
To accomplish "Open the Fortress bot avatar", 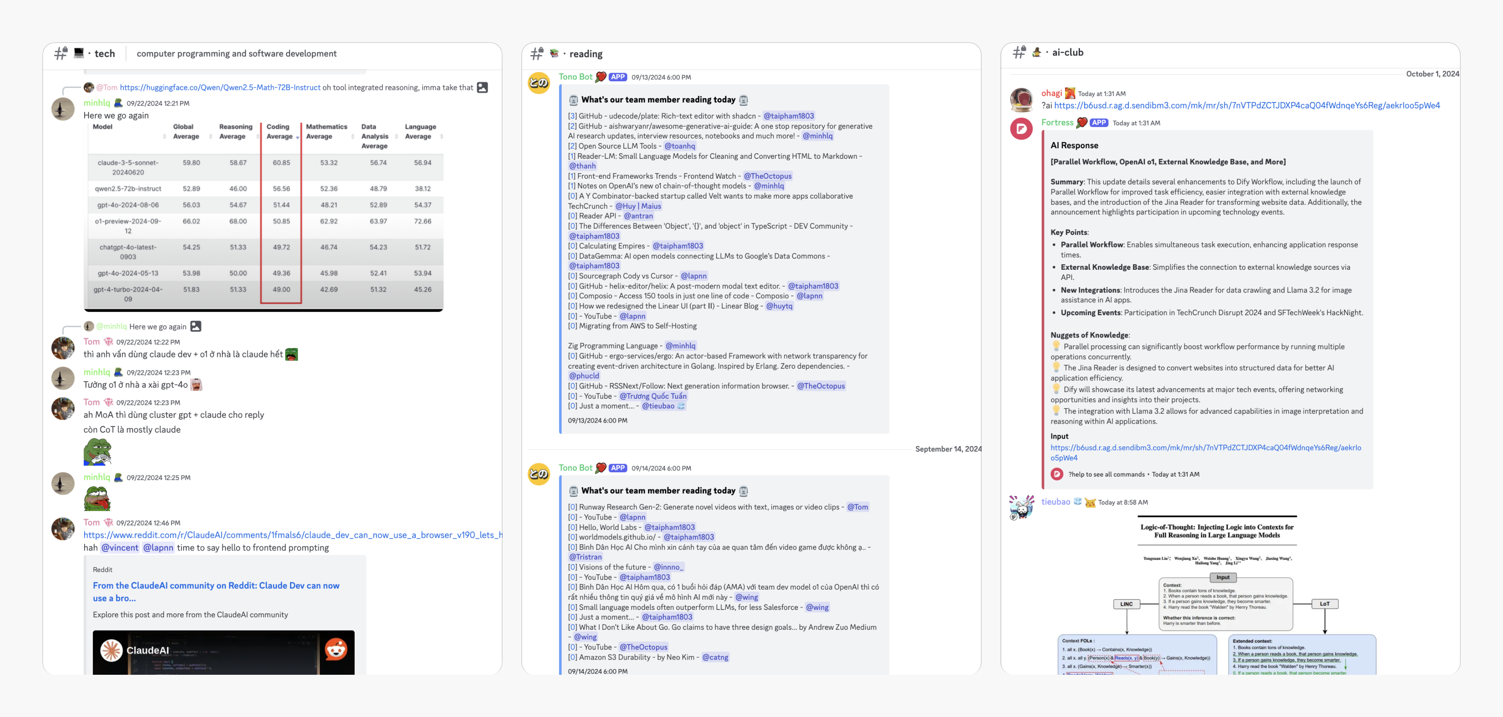I will point(1022,129).
